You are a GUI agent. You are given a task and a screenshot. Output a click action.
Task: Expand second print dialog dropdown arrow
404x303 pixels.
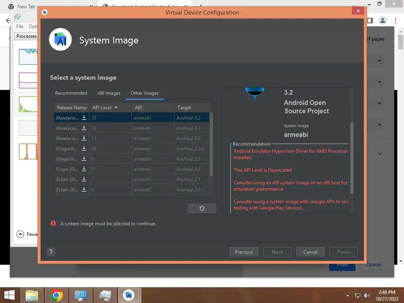[380, 82]
